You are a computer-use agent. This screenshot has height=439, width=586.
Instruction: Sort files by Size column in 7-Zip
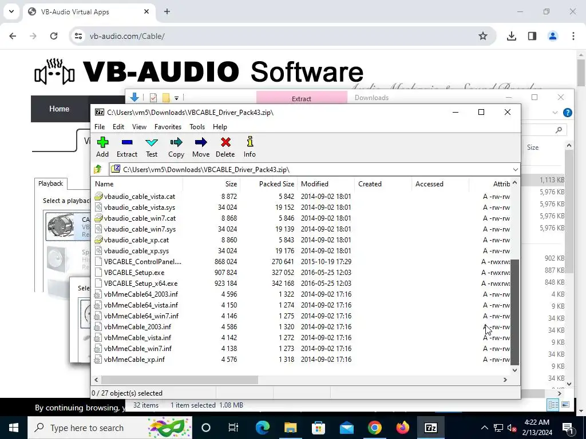click(212, 184)
